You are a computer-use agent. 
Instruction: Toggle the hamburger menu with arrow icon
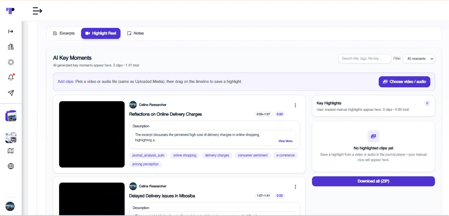37,11
